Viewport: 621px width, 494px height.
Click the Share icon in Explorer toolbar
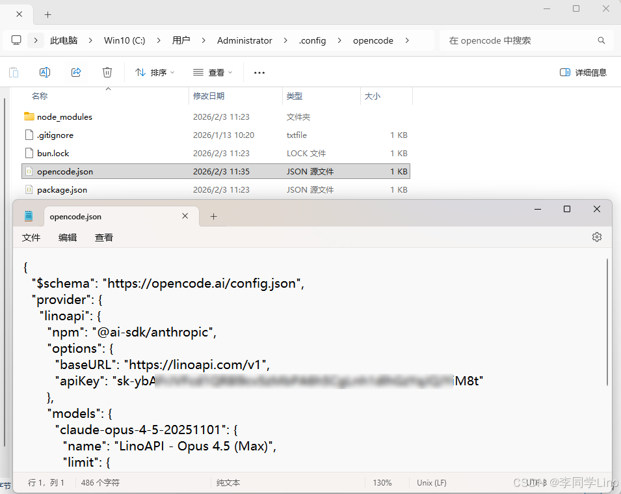[x=75, y=72]
